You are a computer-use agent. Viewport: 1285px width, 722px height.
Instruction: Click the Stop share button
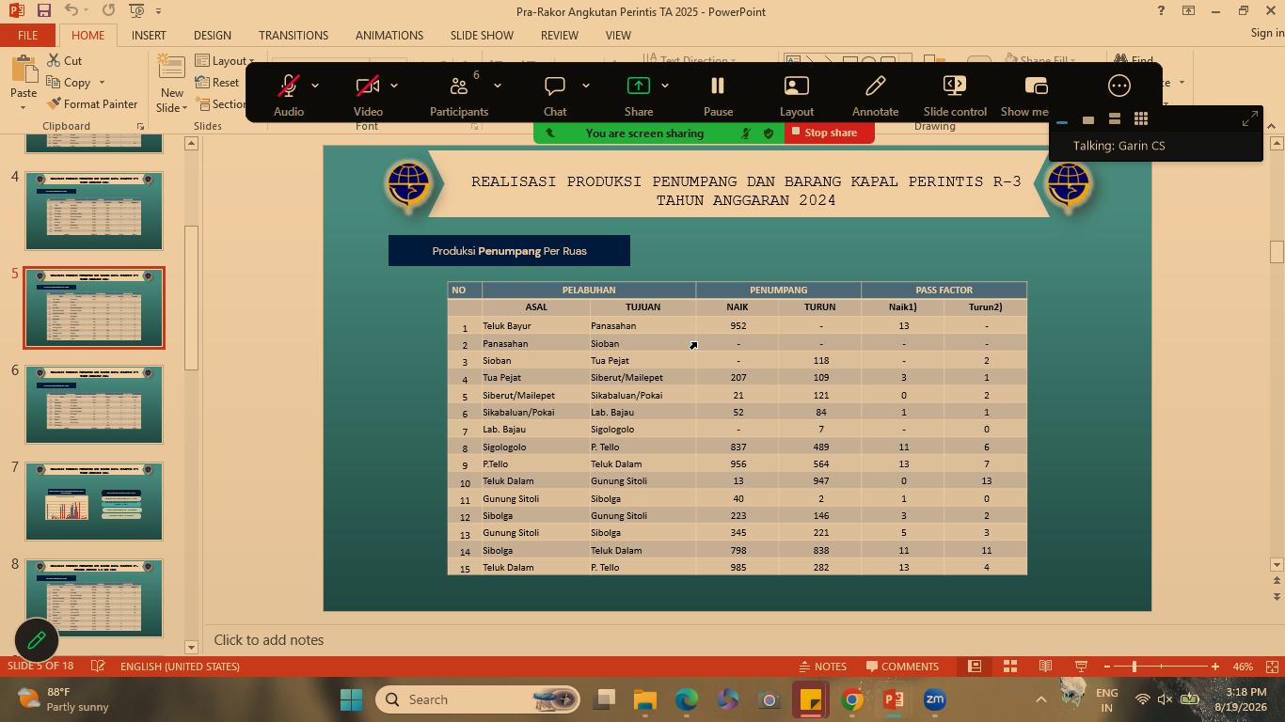pyautogui.click(x=824, y=133)
